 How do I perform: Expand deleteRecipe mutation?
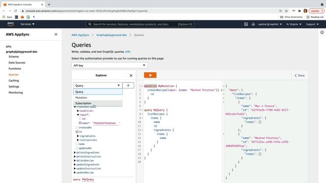tap(75, 161)
